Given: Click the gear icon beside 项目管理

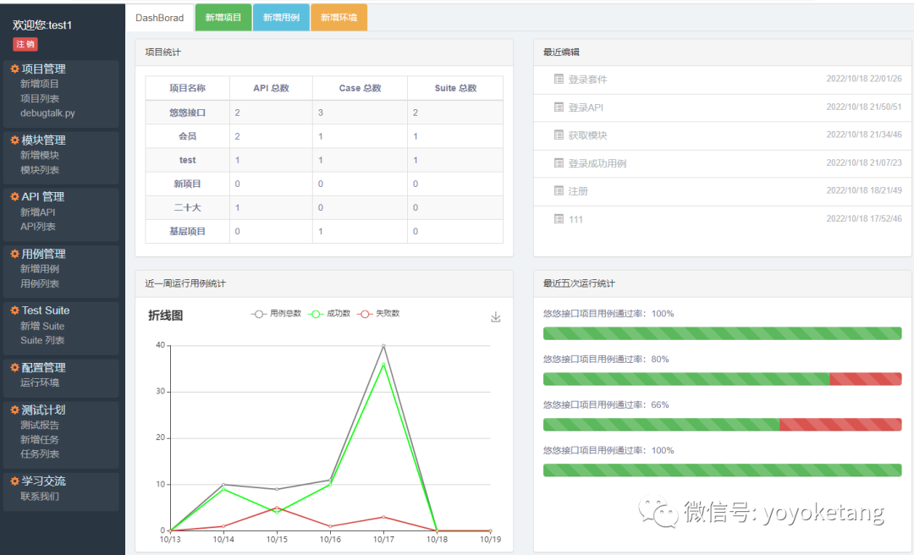Looking at the screenshot, I should [14, 69].
